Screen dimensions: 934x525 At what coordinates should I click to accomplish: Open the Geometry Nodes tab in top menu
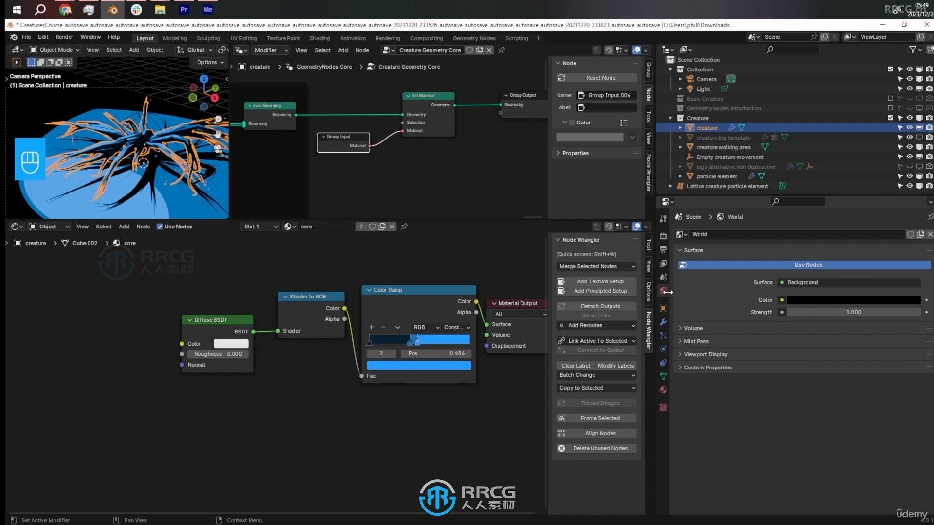(x=473, y=37)
